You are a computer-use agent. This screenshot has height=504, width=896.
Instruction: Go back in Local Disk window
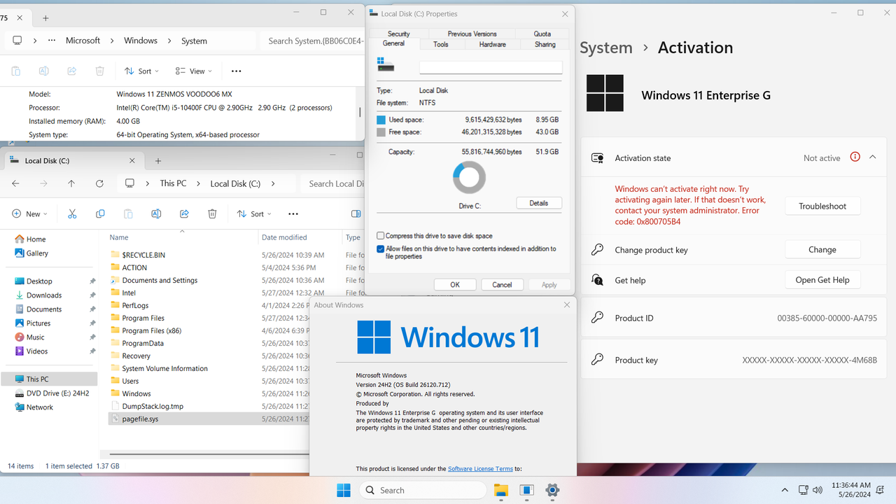(15, 183)
